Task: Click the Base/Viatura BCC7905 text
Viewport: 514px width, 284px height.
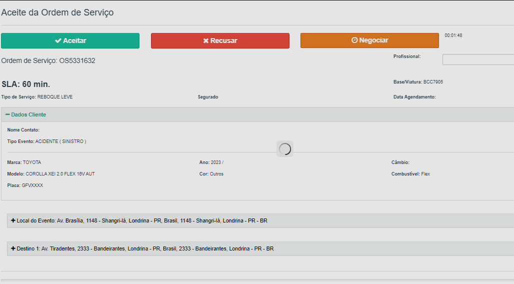Action: tap(418, 82)
